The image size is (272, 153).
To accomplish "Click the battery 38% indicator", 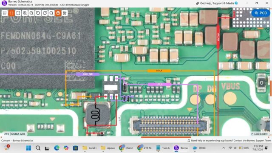I will 244,148.
